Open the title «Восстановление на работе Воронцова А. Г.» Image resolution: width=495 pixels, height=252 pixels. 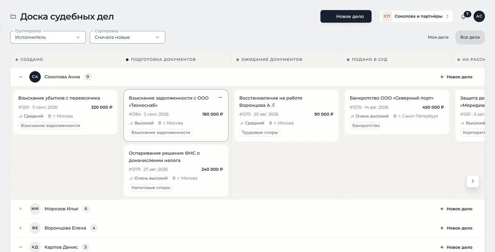[271, 102]
